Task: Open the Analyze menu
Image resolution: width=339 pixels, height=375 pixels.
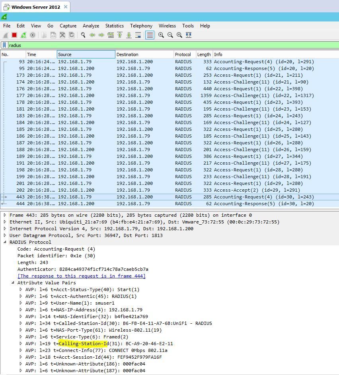Action: tap(91, 25)
